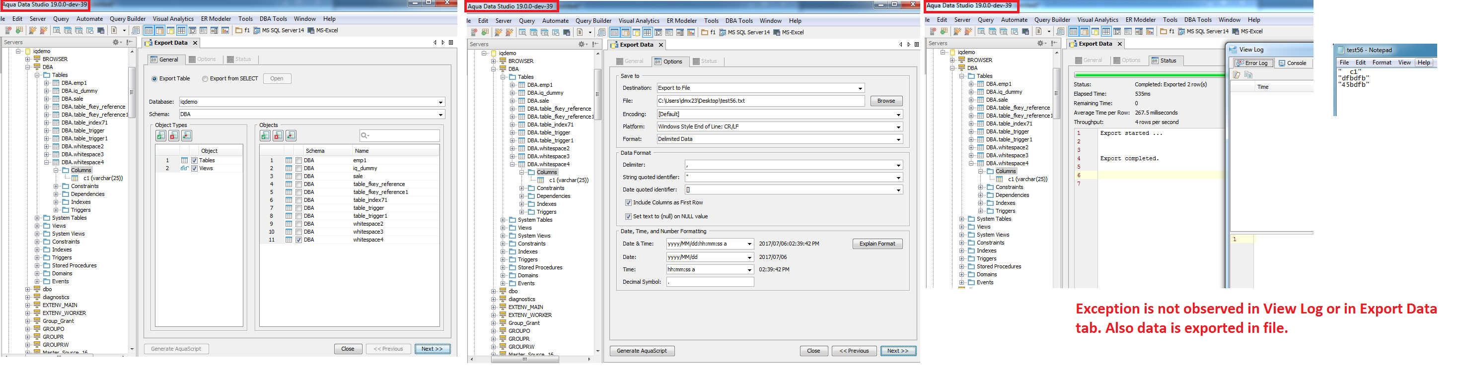Open the Format menu in Notepad

pos(1382,63)
